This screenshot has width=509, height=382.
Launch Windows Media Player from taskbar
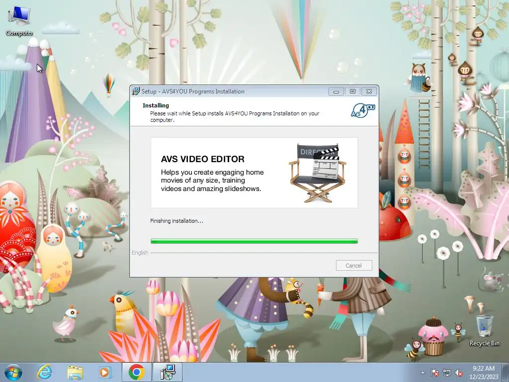[105, 373]
